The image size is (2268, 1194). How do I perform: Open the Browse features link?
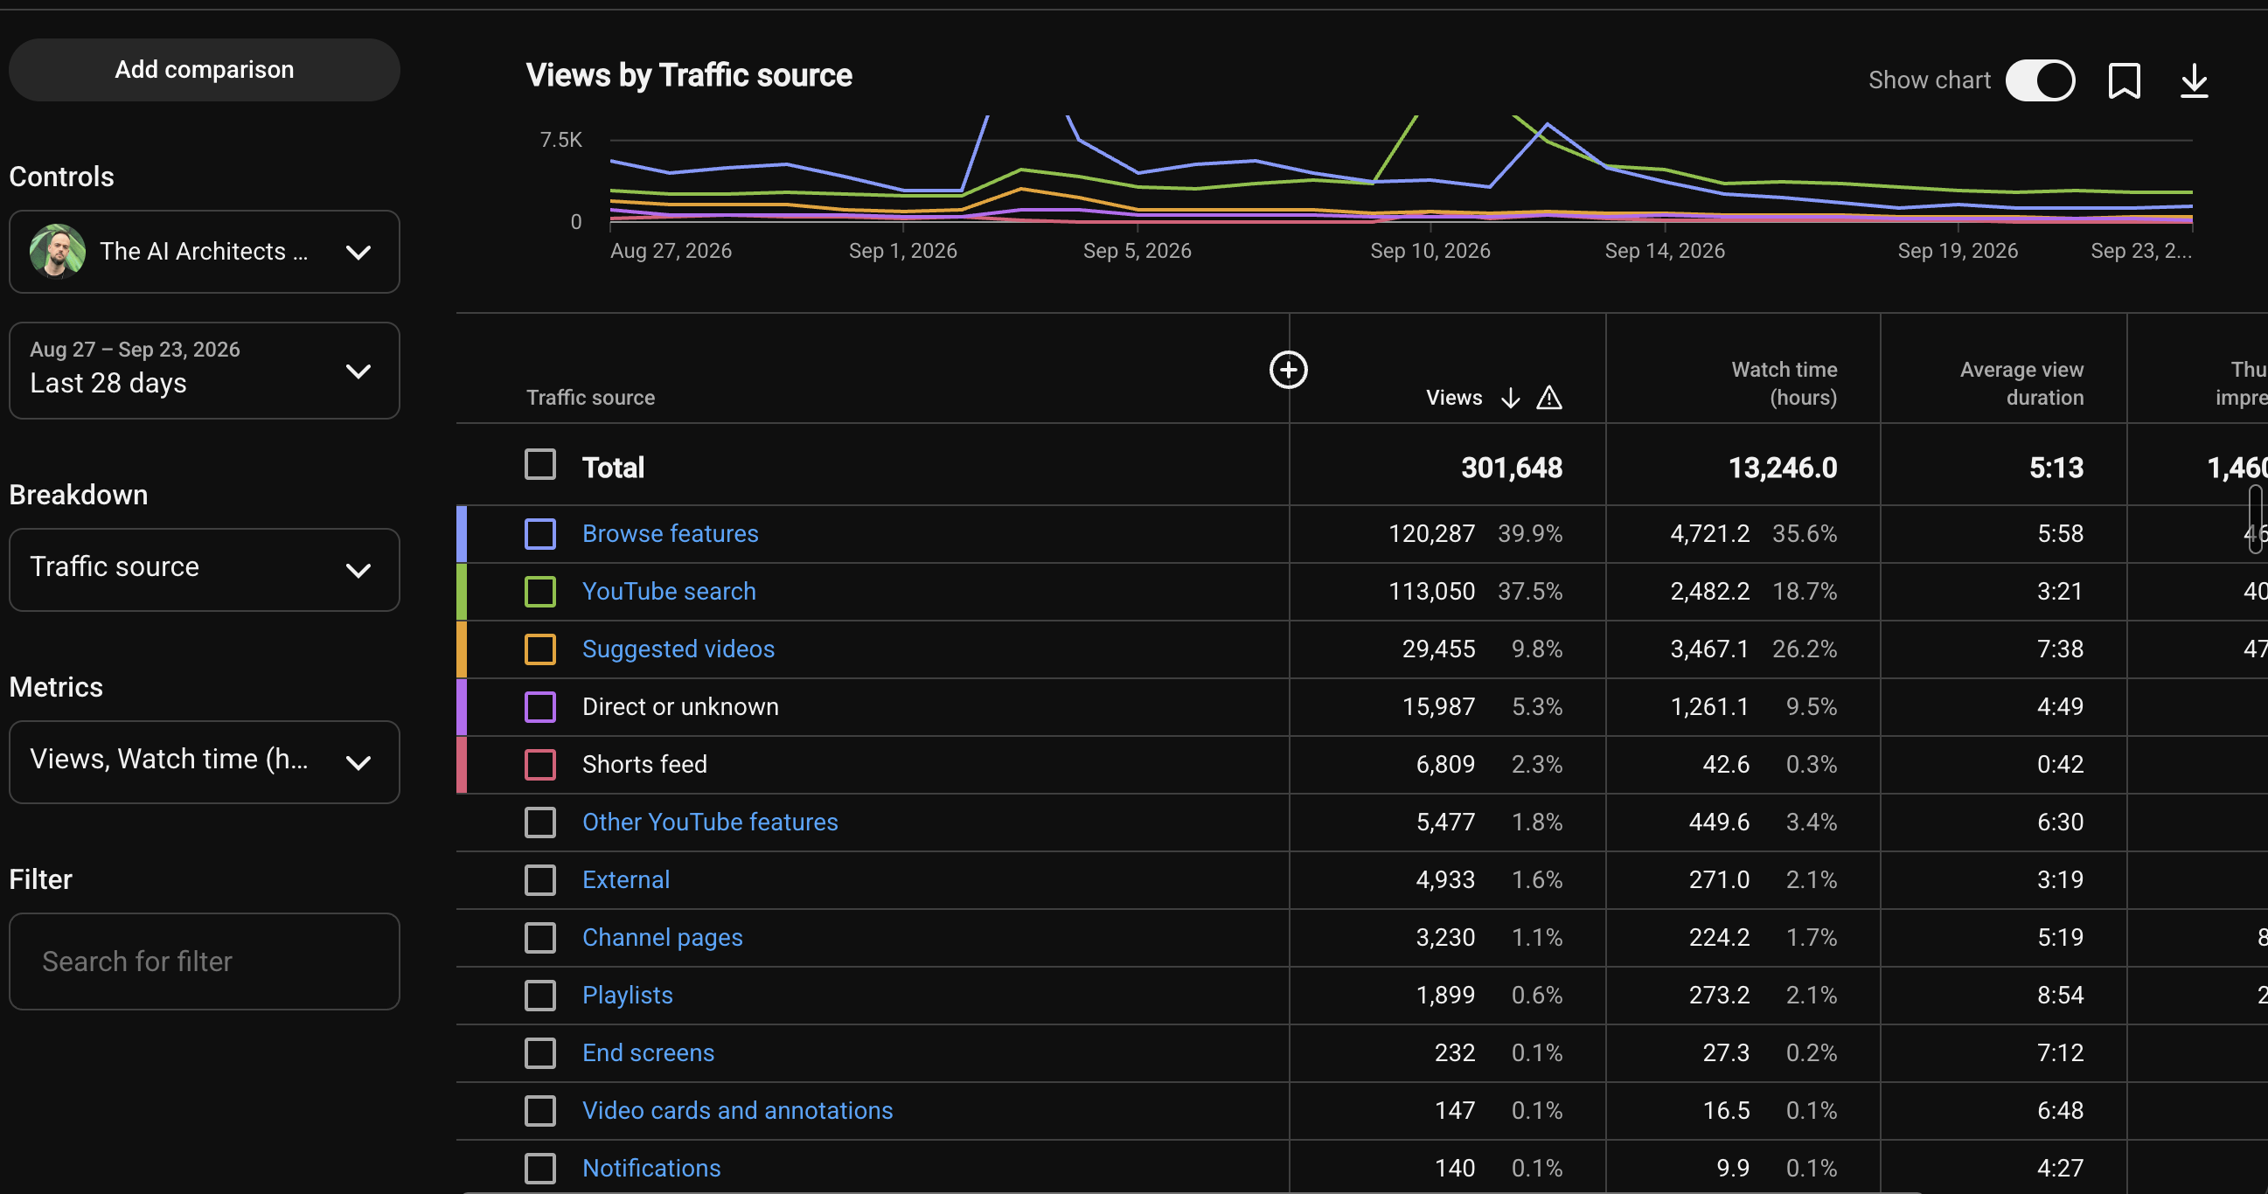pyautogui.click(x=670, y=533)
